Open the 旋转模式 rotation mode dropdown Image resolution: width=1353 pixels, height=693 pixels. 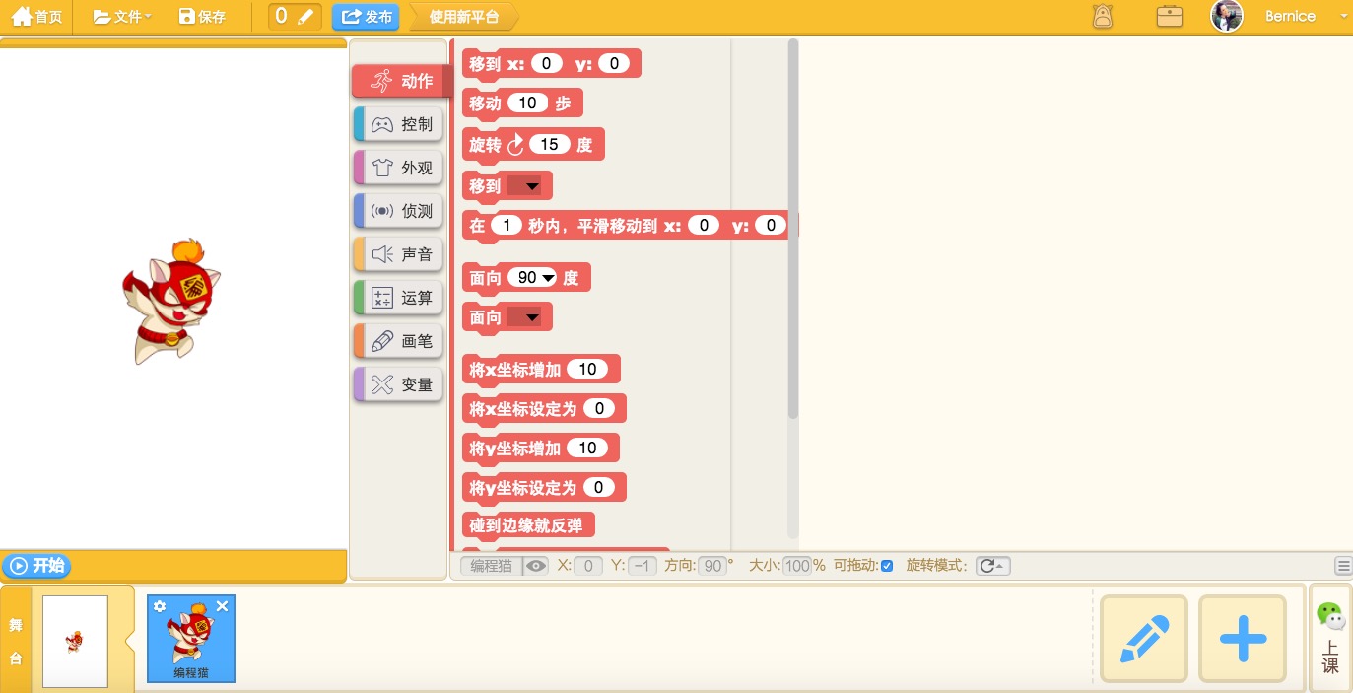click(993, 566)
